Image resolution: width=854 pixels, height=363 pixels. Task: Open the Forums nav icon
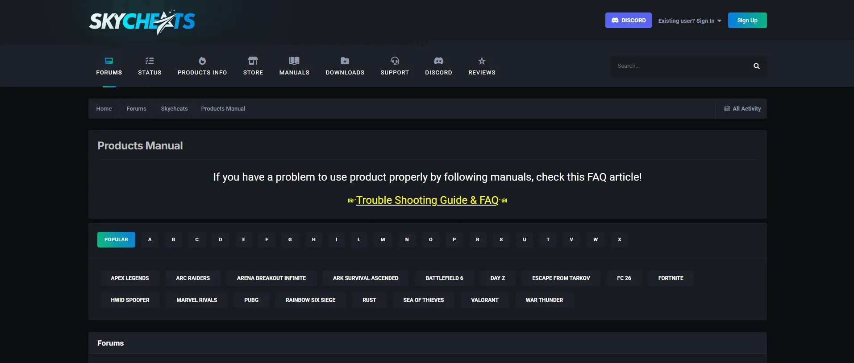[109, 61]
